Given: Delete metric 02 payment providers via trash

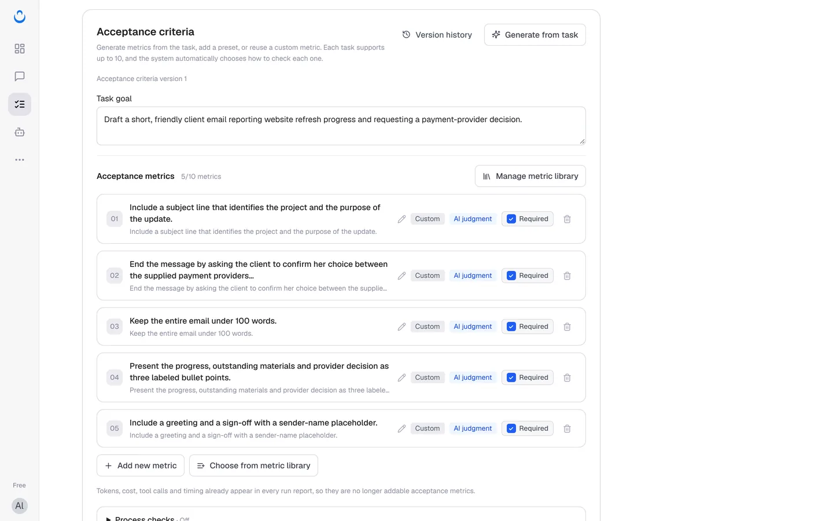Looking at the screenshot, I should point(567,276).
